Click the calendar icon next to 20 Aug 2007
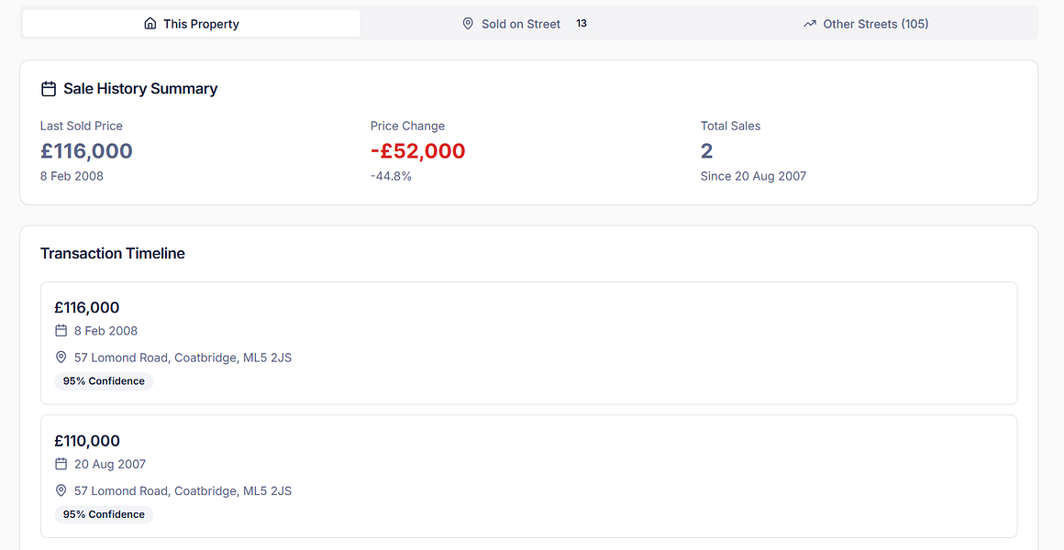1064x550 pixels. 61,464
